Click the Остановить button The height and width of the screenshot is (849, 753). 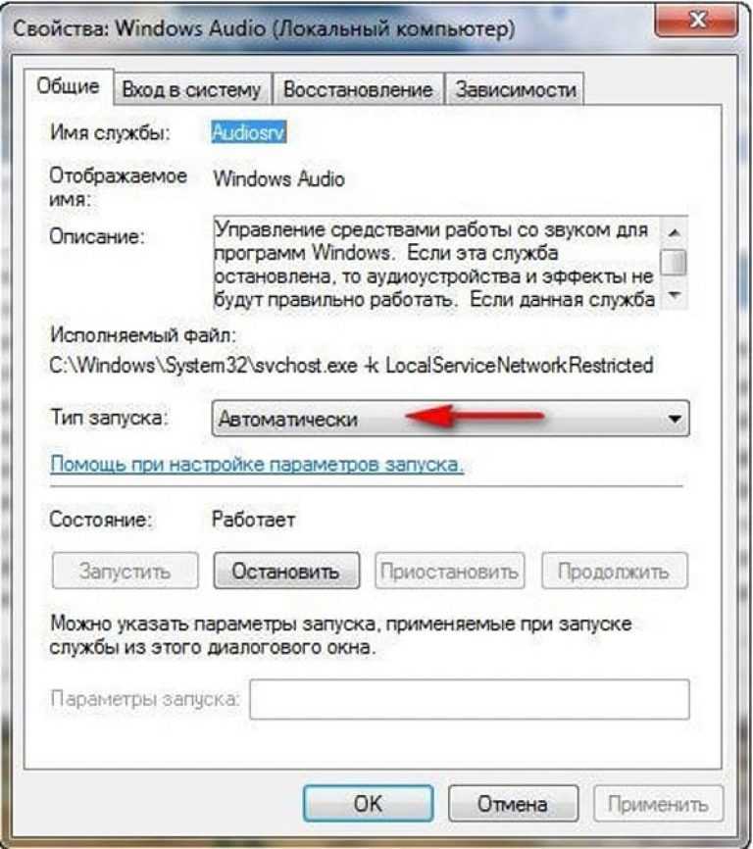[x=286, y=571]
